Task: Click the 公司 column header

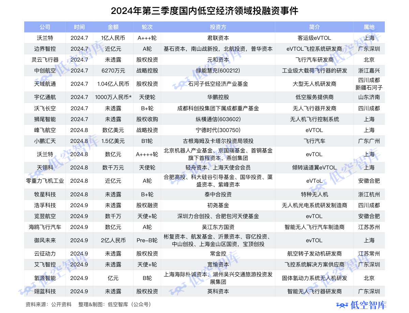Action: coord(45,27)
